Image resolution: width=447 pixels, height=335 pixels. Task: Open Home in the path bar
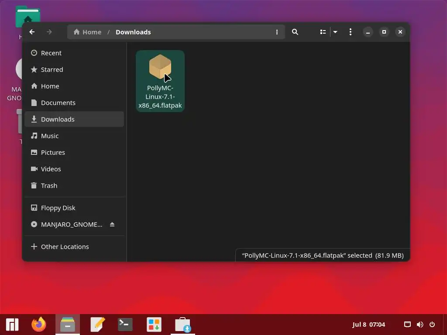pyautogui.click(x=87, y=32)
